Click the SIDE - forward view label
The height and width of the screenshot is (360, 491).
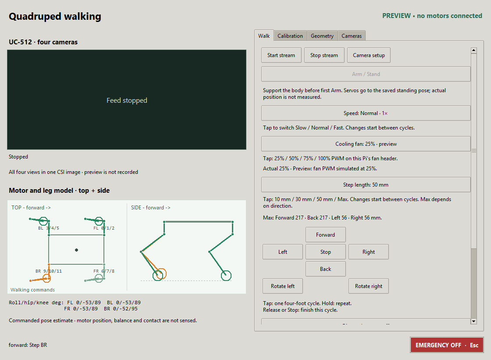[151, 208]
